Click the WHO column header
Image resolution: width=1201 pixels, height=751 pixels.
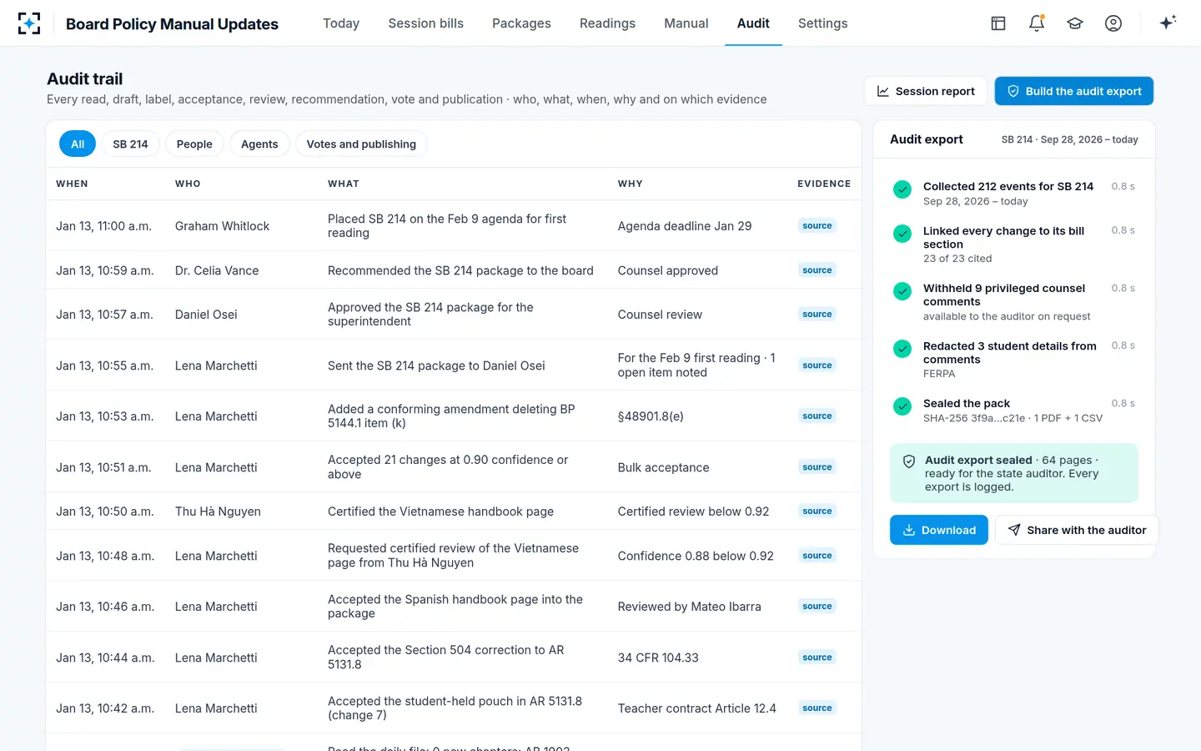188,184
